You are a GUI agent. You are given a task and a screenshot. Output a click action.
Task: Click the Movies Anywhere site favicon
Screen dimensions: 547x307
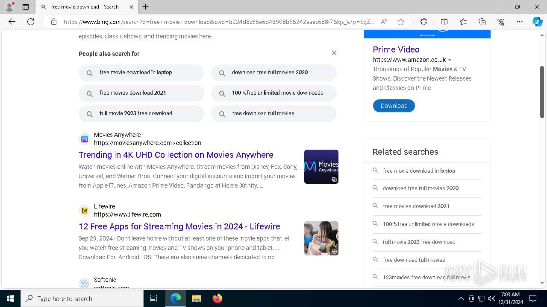(x=85, y=139)
